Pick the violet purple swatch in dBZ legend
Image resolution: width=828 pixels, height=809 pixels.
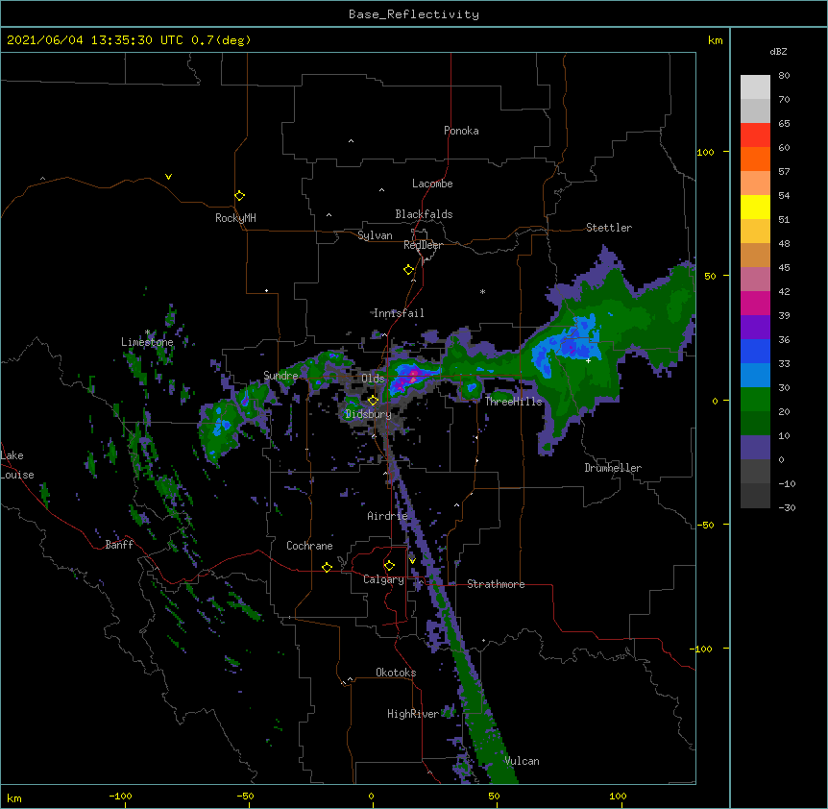pyautogui.click(x=755, y=328)
